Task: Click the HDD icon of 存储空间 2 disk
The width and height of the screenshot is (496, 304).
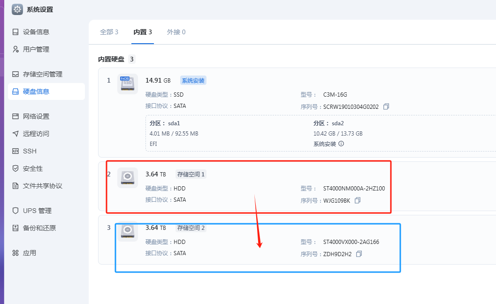Action: pos(128,231)
